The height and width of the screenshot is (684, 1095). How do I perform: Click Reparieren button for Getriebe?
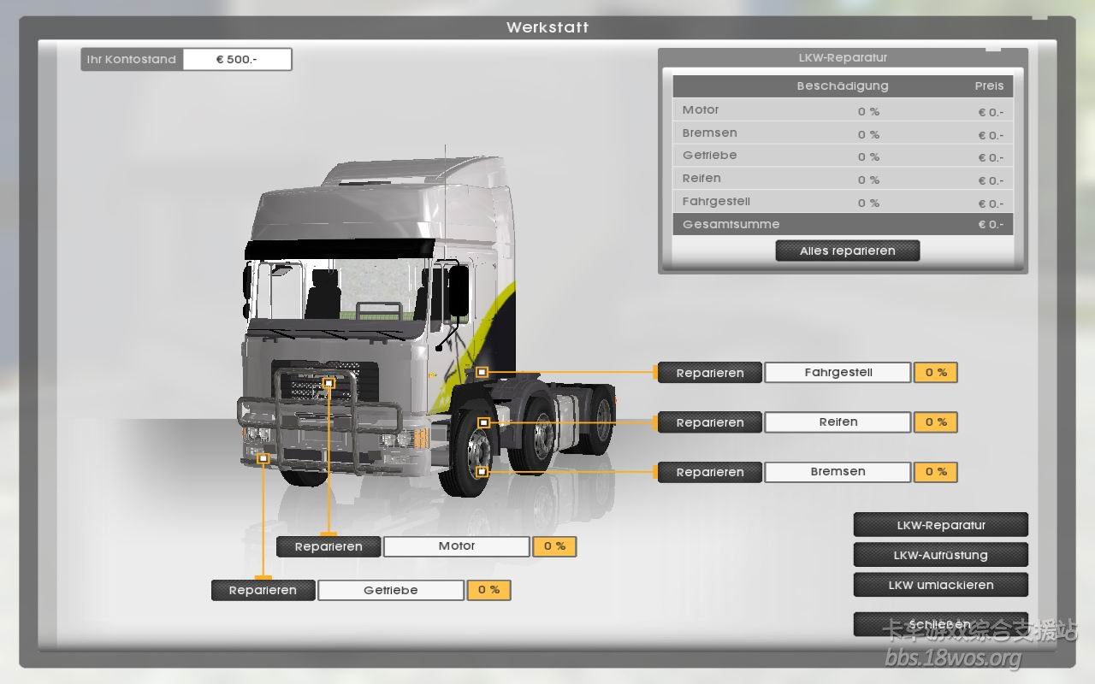263,590
